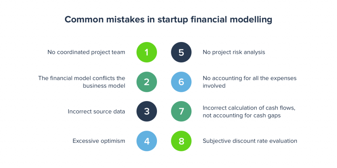This screenshot has height=168, width=337.
Task: Click the 'Incorrect source data' label
Action: (96, 112)
